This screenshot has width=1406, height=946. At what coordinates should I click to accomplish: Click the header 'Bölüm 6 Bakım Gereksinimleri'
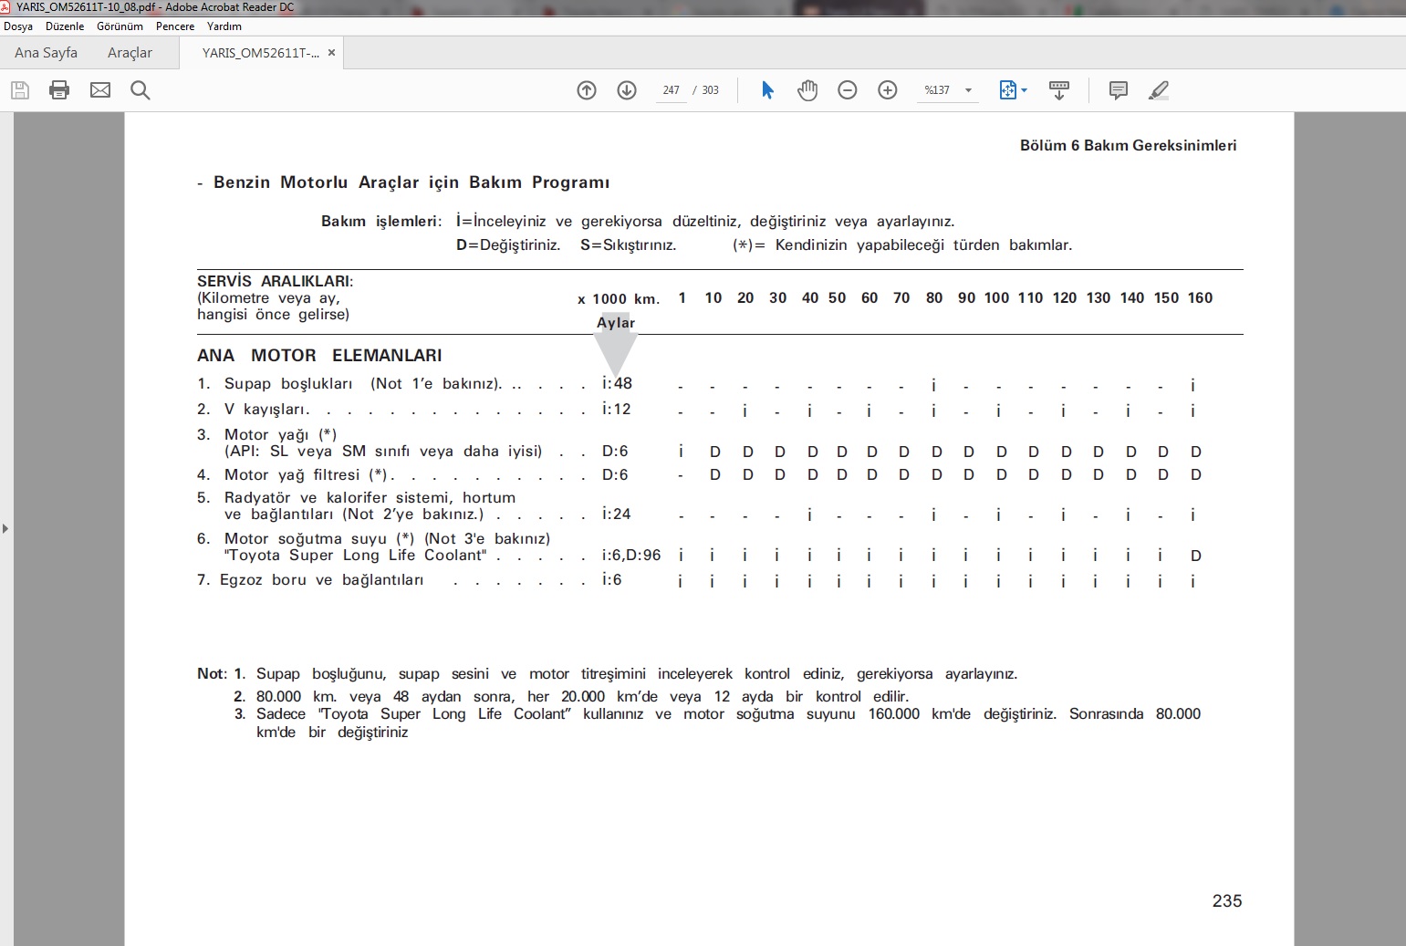[1128, 145]
